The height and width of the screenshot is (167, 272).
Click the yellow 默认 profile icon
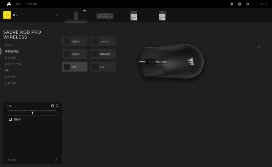(7, 15)
